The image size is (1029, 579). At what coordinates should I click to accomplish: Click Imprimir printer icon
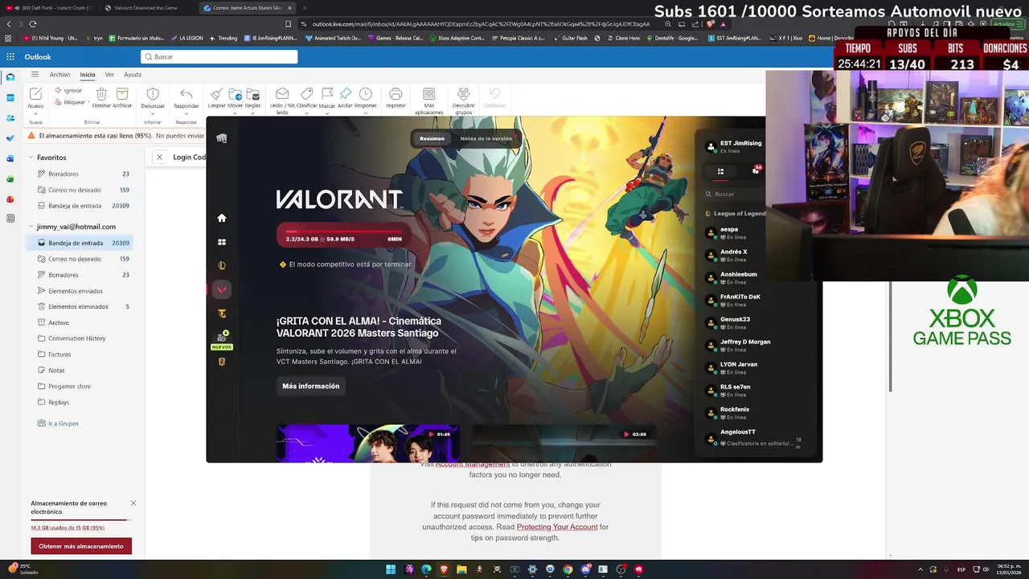pyautogui.click(x=396, y=94)
